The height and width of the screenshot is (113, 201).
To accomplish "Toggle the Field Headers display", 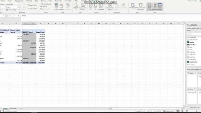I will click(160, 7).
